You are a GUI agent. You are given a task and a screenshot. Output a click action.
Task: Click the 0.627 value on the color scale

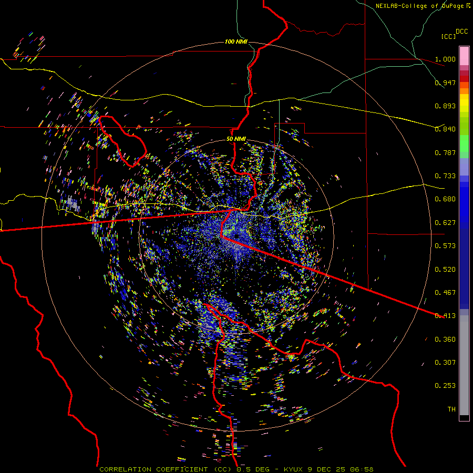(445, 223)
